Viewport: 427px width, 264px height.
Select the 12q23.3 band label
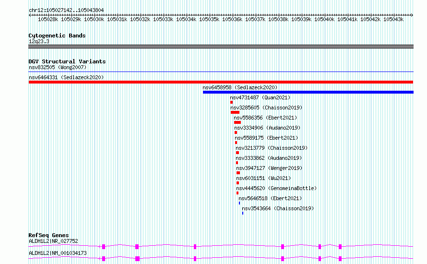[x=39, y=41]
